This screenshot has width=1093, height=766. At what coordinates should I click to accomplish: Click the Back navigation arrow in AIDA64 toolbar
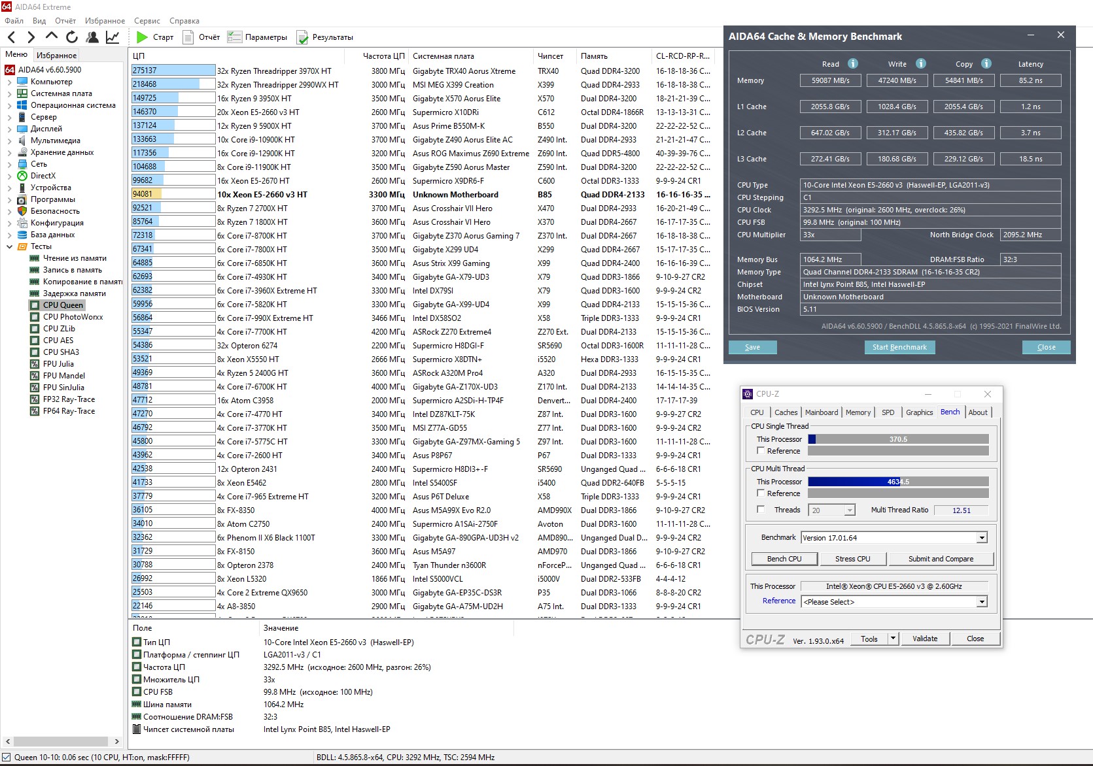pyautogui.click(x=11, y=37)
